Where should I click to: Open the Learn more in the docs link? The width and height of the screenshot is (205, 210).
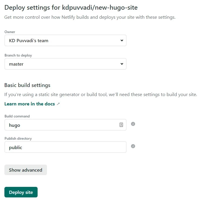click(30, 104)
